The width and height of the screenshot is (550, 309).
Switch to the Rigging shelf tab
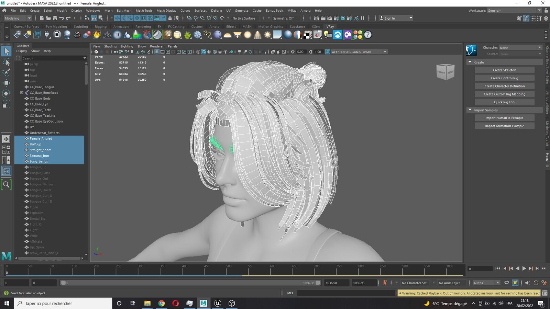point(101,26)
